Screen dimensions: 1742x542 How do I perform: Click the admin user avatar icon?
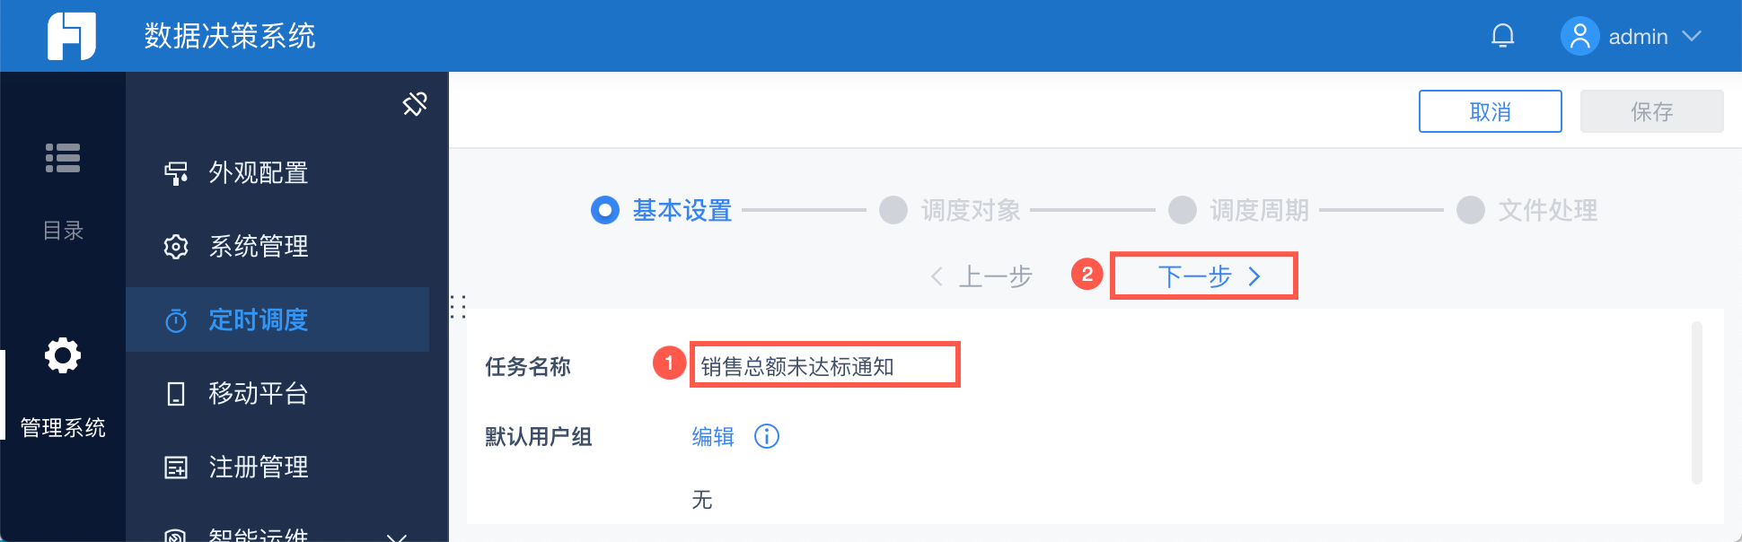[1579, 37]
